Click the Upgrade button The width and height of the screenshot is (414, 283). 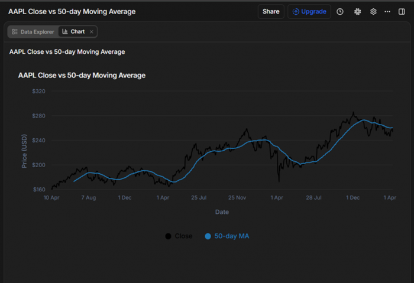[x=309, y=12]
